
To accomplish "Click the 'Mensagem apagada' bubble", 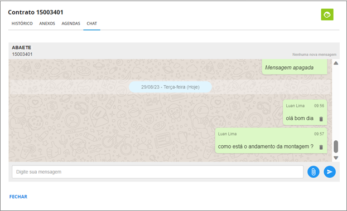I will [x=295, y=67].
